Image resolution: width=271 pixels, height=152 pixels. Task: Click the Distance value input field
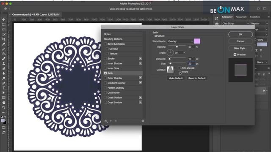(191, 59)
